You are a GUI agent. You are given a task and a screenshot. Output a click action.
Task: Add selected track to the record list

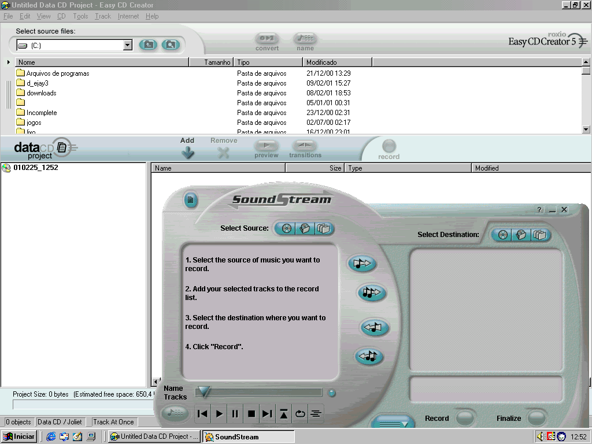pyautogui.click(x=362, y=263)
